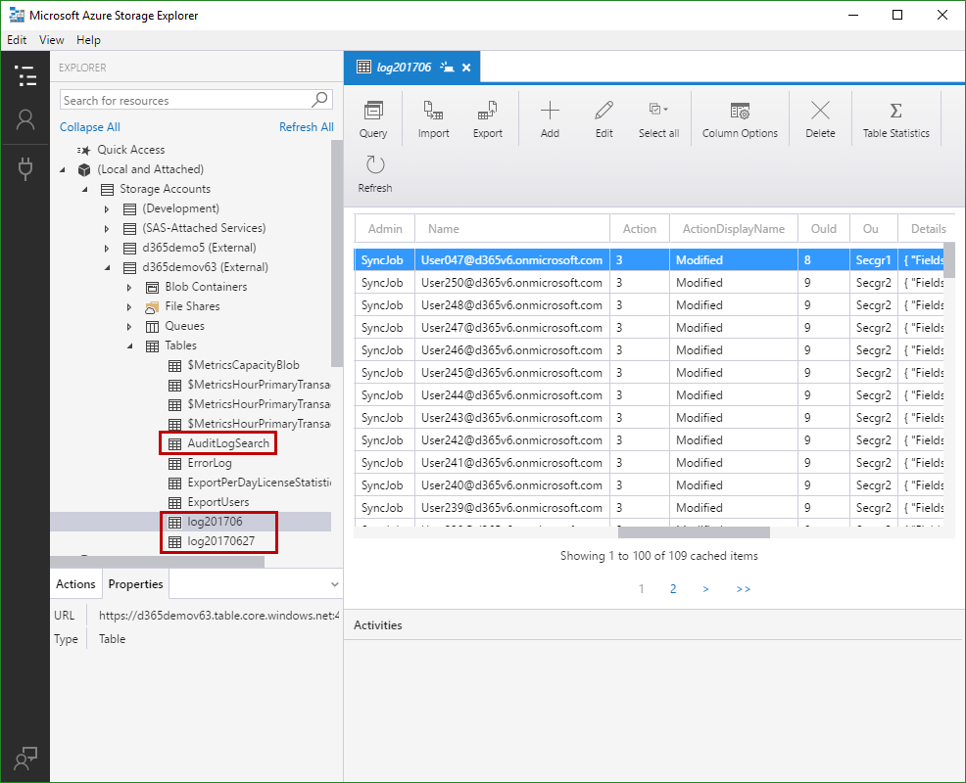Click the Collapse All link
This screenshot has width=966, height=783.
[x=90, y=127]
